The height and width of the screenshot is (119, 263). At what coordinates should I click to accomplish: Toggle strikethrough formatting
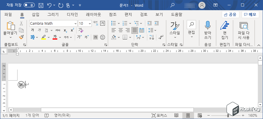58,30
